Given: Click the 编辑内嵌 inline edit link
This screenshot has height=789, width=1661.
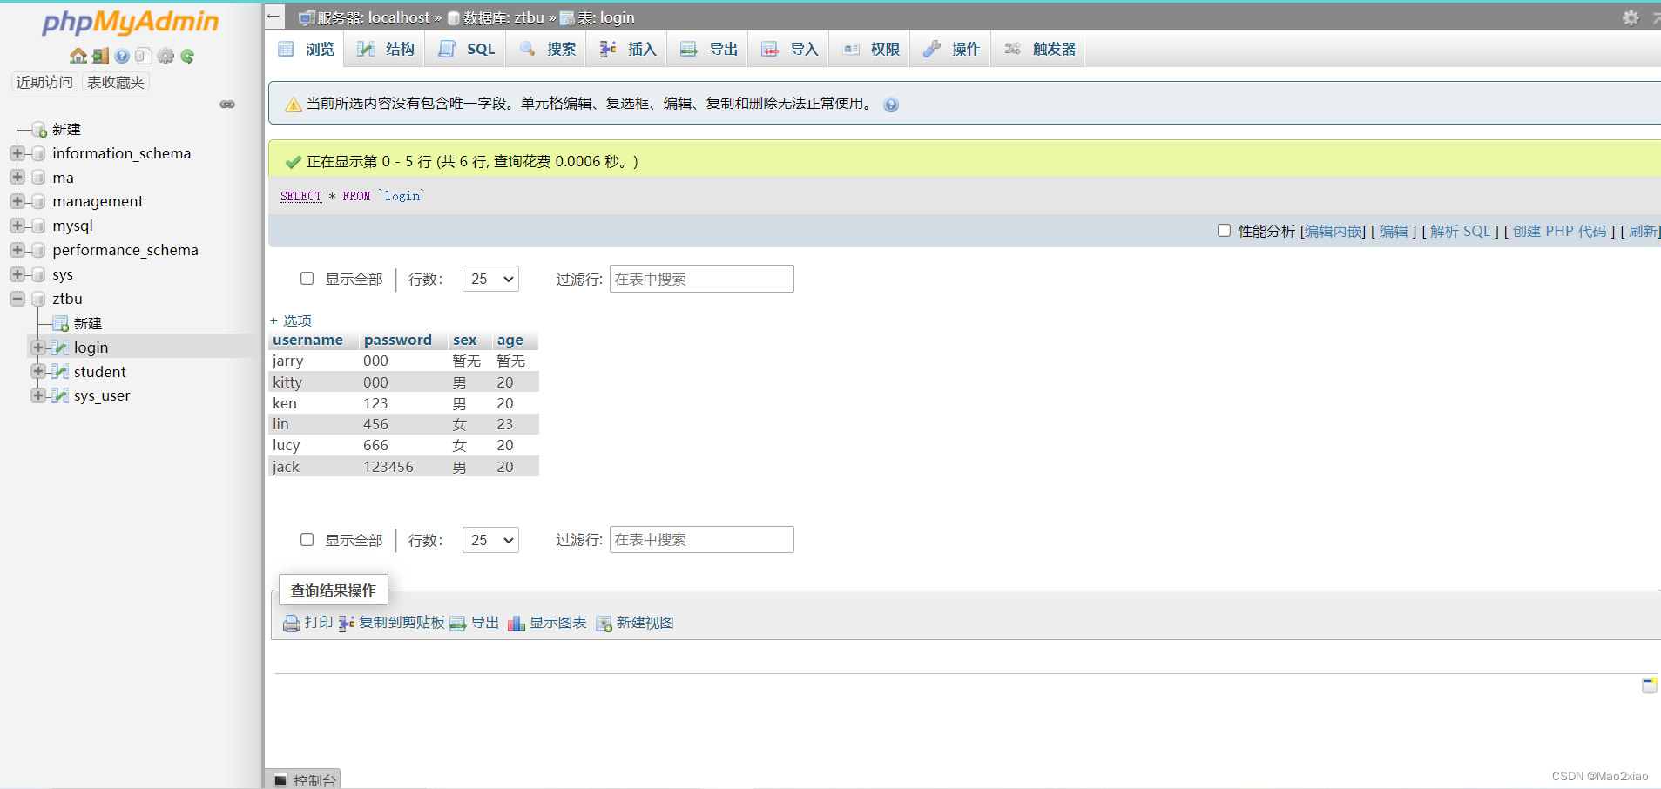Looking at the screenshot, I should pos(1333,231).
